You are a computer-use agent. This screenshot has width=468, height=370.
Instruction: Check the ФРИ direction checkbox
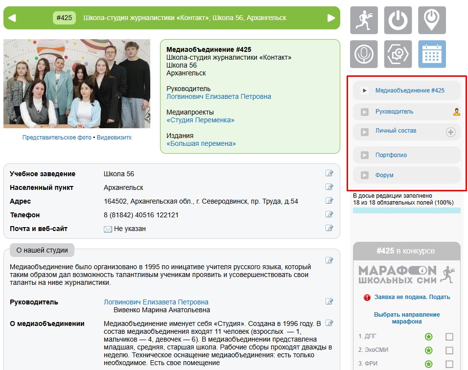point(449,364)
